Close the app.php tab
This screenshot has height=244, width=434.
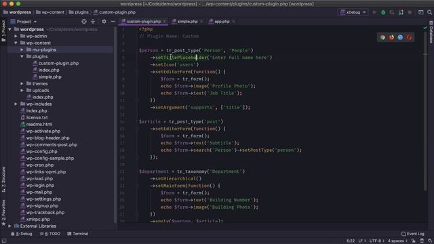click(x=233, y=21)
